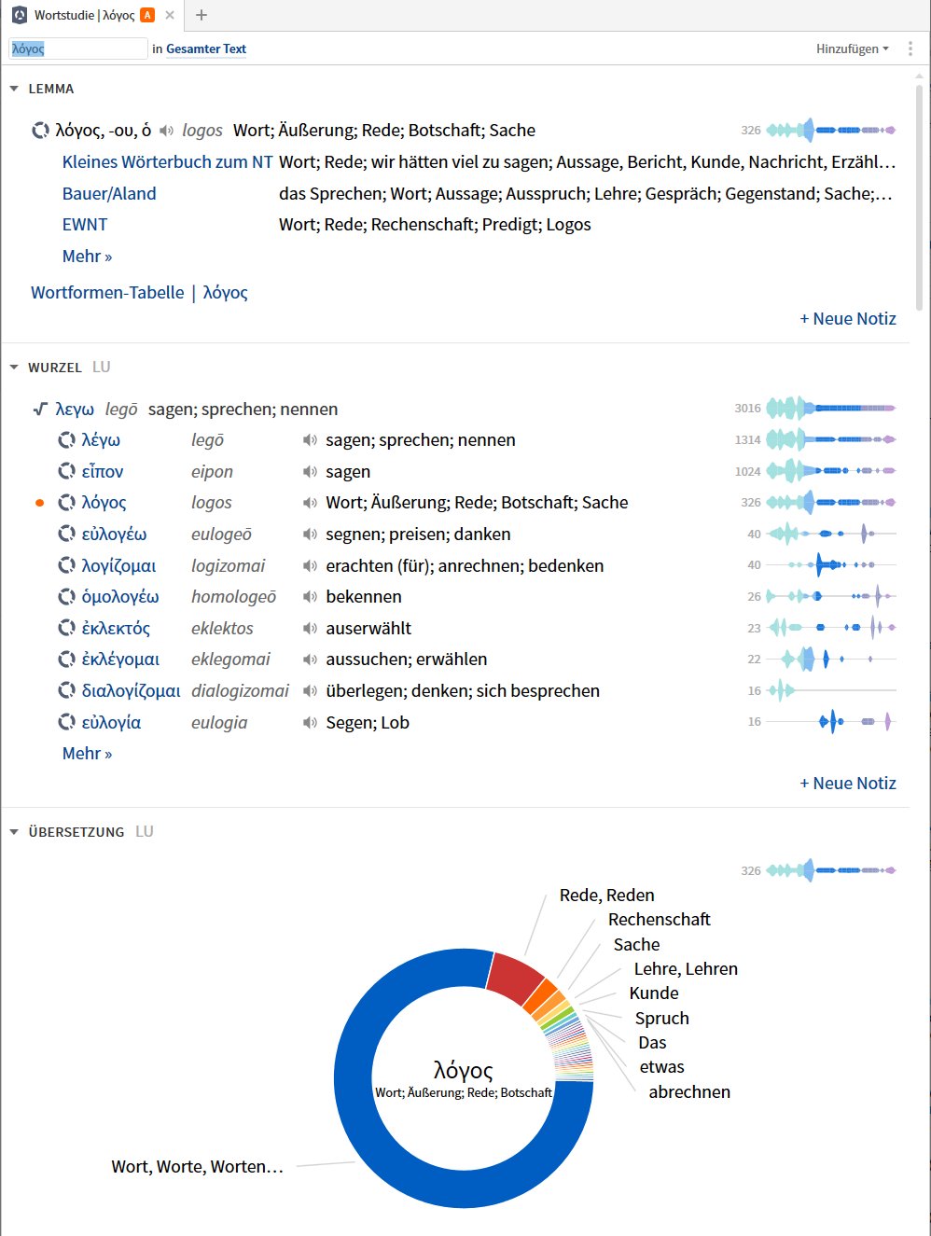Click the abrechnen chart label
Image resolution: width=931 pixels, height=1236 pixels.
coord(689,1092)
